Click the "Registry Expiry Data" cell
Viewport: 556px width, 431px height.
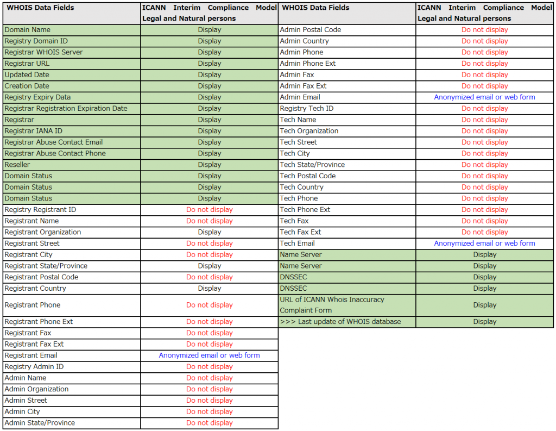click(x=72, y=97)
